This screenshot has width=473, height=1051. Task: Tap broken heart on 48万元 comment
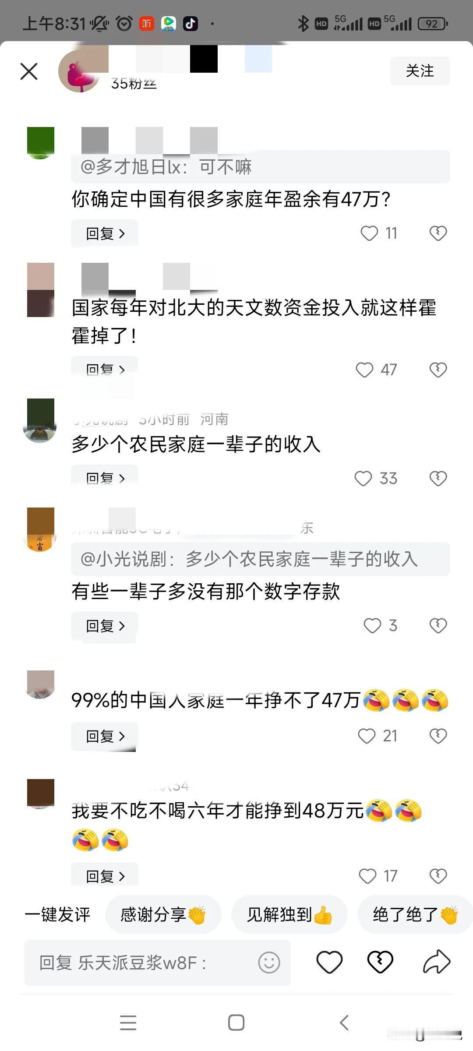(438, 876)
